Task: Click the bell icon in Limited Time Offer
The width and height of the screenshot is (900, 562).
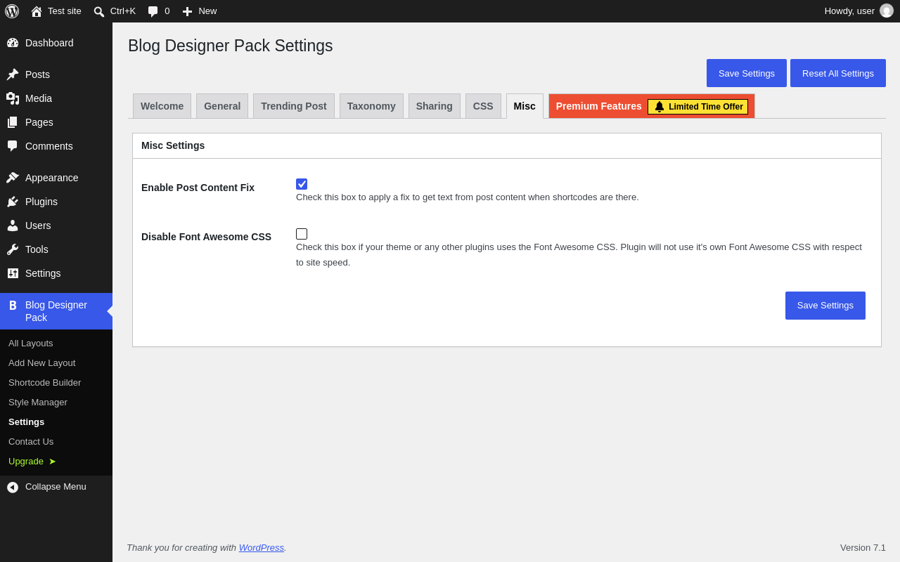Action: pos(660,107)
